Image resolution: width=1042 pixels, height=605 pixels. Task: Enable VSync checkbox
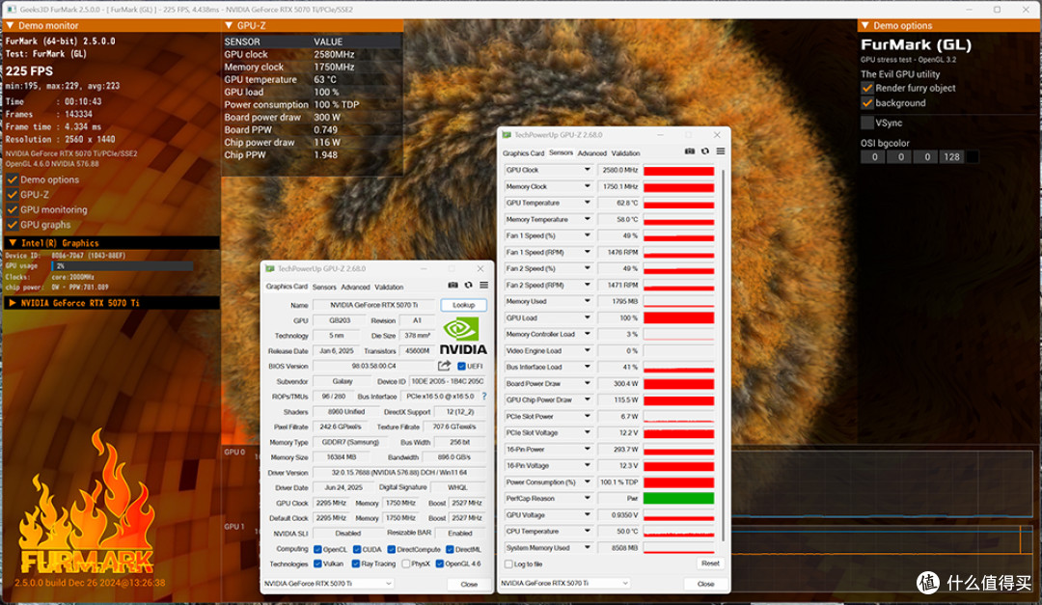click(867, 123)
